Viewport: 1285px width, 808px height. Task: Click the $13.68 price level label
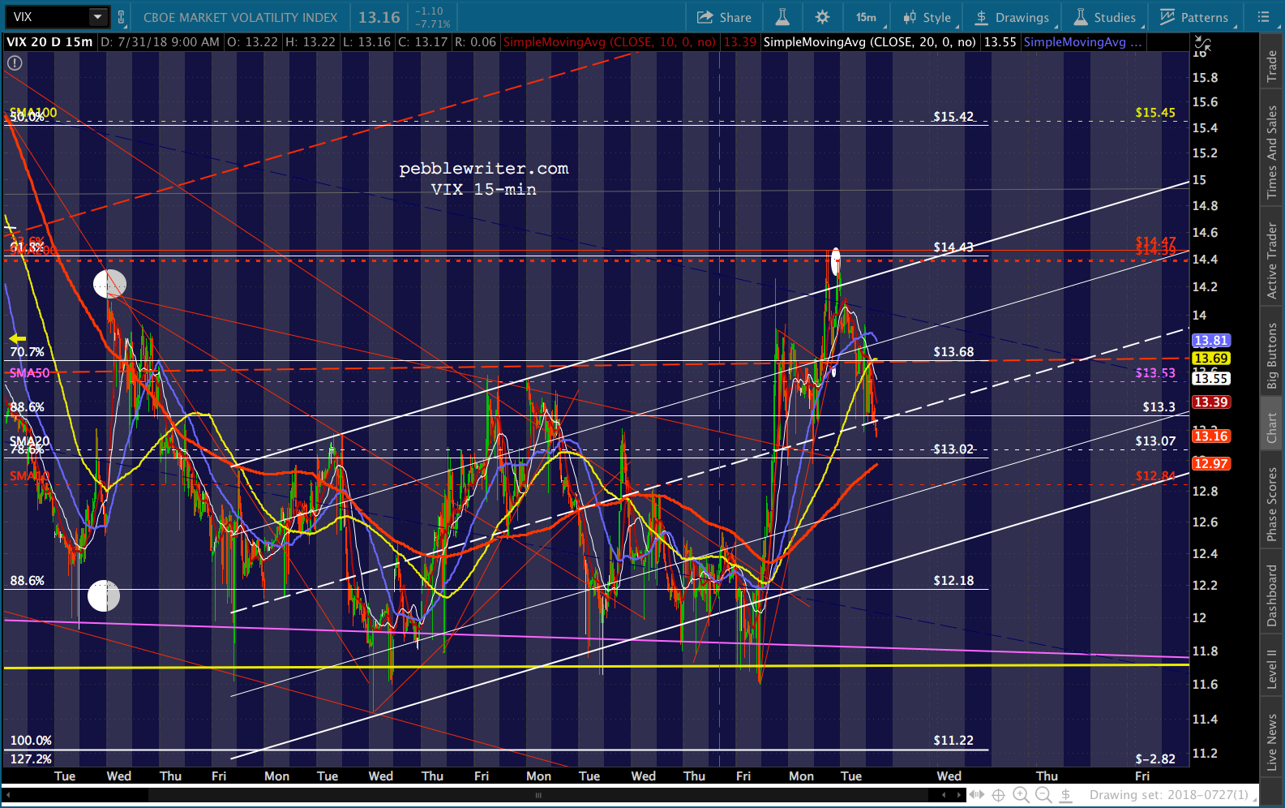953,352
